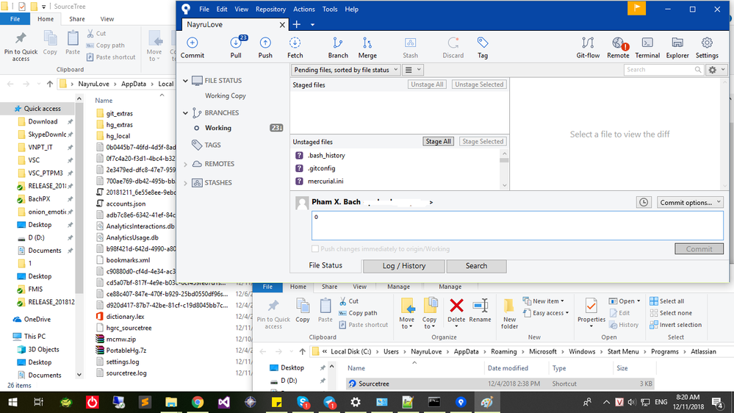The height and width of the screenshot is (413, 734).
Task: Open the new tab dropdown arrow
Action: pyautogui.click(x=312, y=24)
